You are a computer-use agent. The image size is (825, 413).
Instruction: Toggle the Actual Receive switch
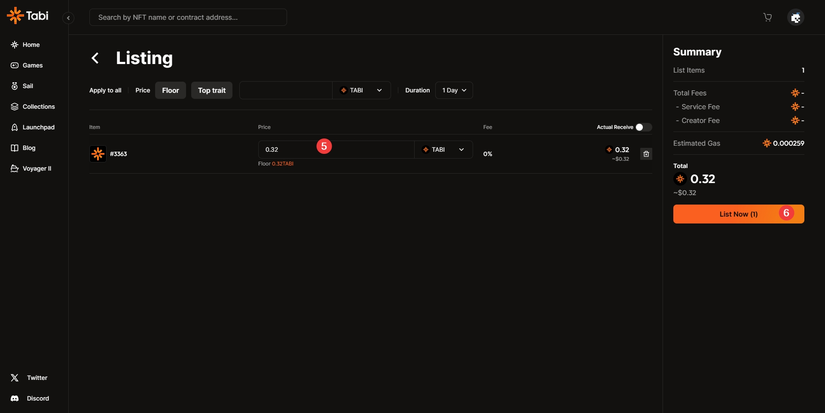tap(643, 127)
